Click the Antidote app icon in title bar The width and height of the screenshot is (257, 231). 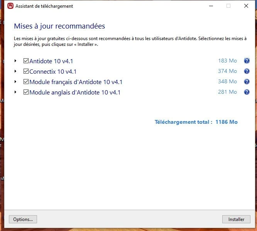pyautogui.click(x=10, y=6)
